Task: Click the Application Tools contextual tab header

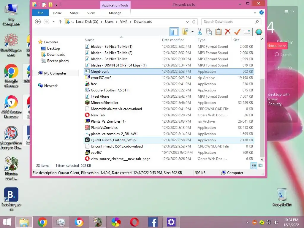Action: tap(115, 5)
